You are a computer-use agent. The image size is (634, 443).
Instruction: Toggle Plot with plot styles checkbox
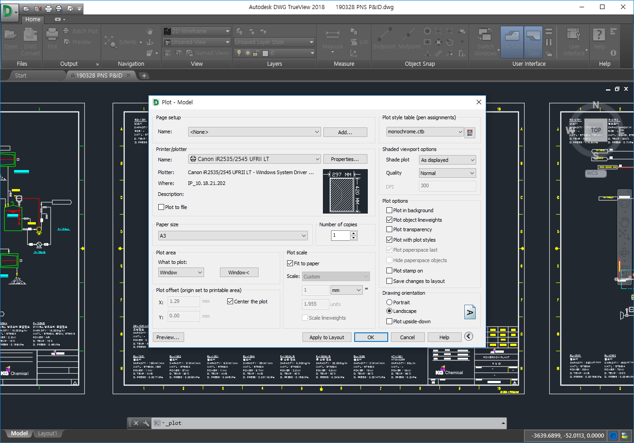tap(389, 240)
